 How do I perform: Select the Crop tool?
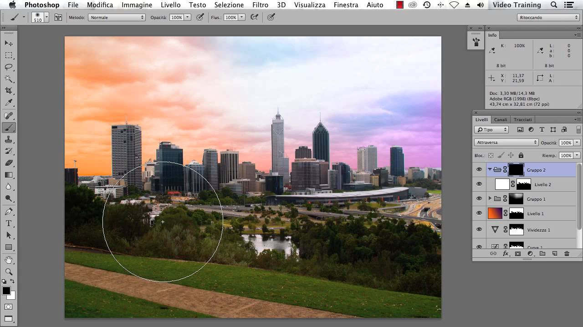click(9, 91)
